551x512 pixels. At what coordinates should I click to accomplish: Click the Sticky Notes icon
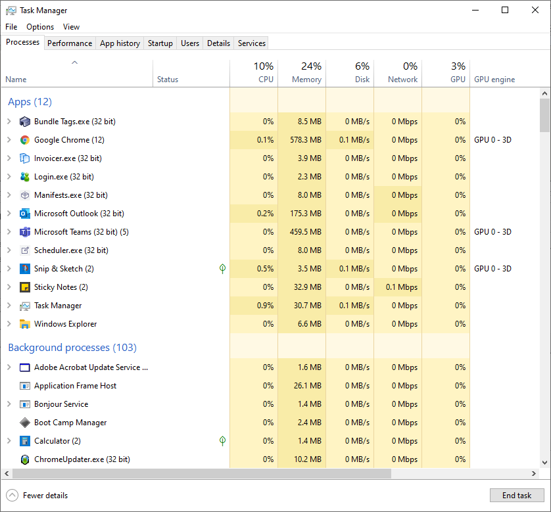pos(24,287)
